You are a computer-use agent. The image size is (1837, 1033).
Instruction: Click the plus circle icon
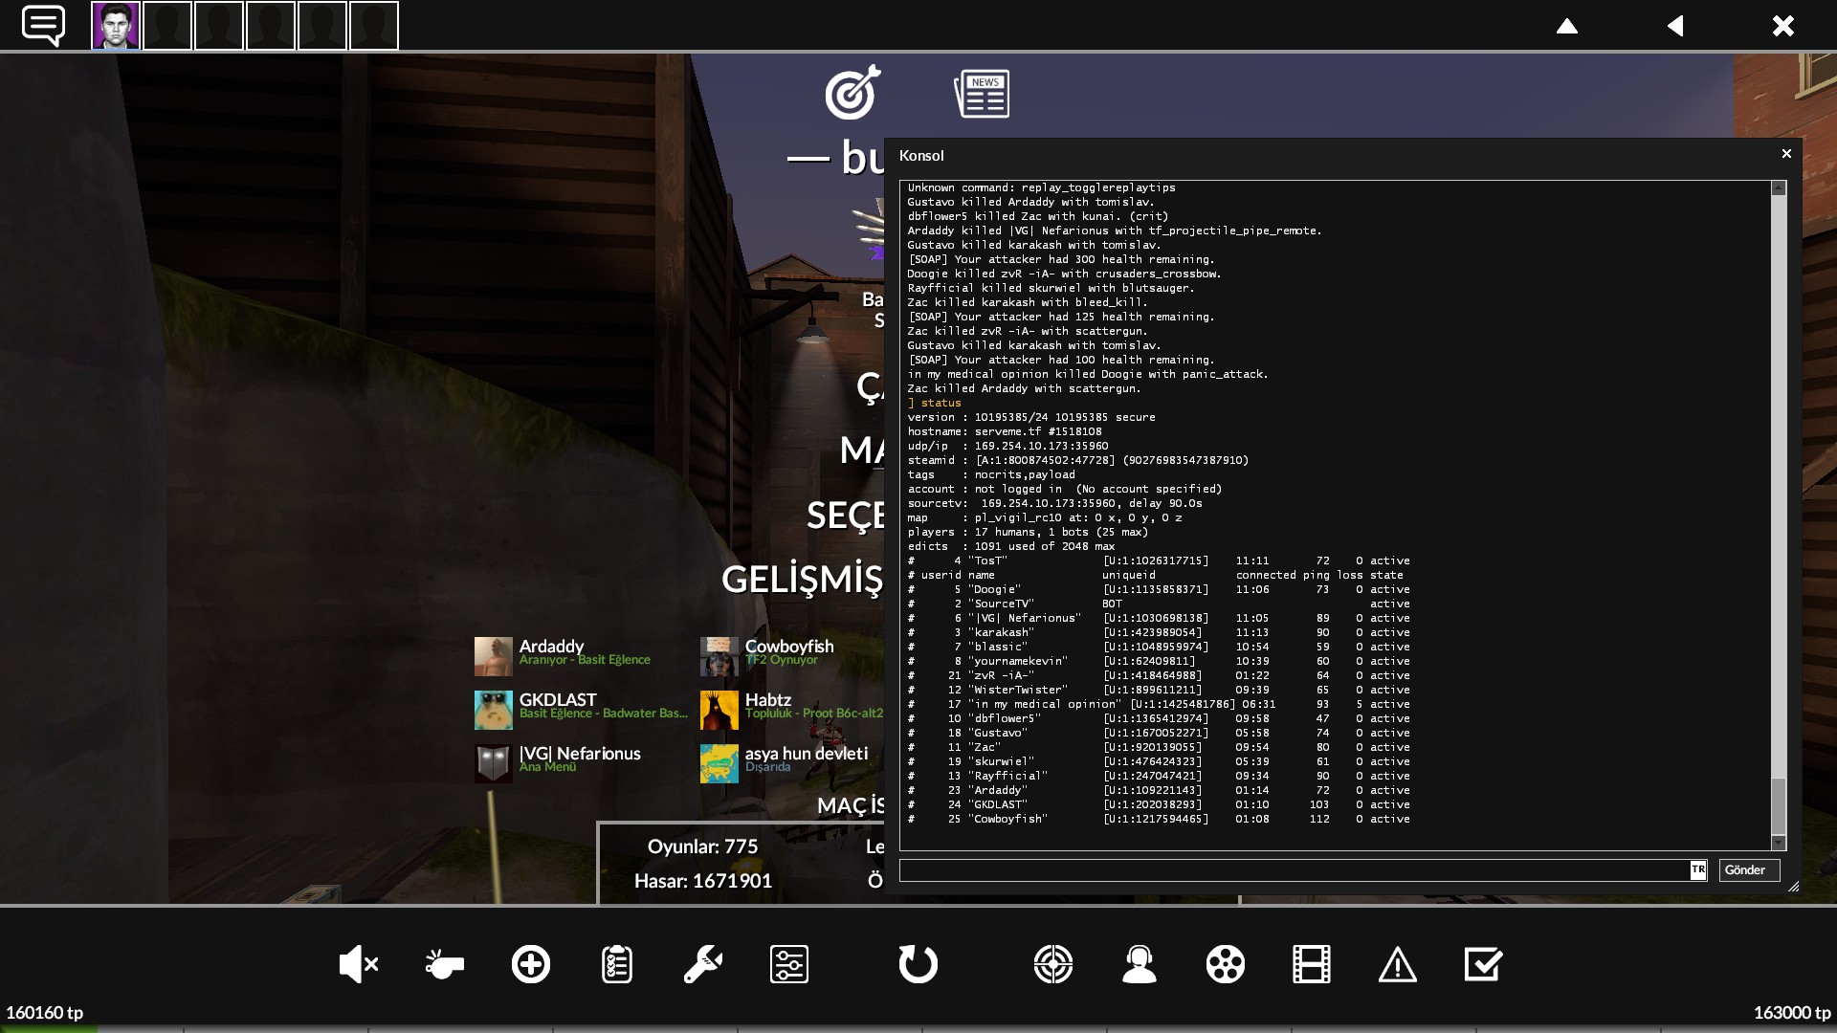click(531, 964)
